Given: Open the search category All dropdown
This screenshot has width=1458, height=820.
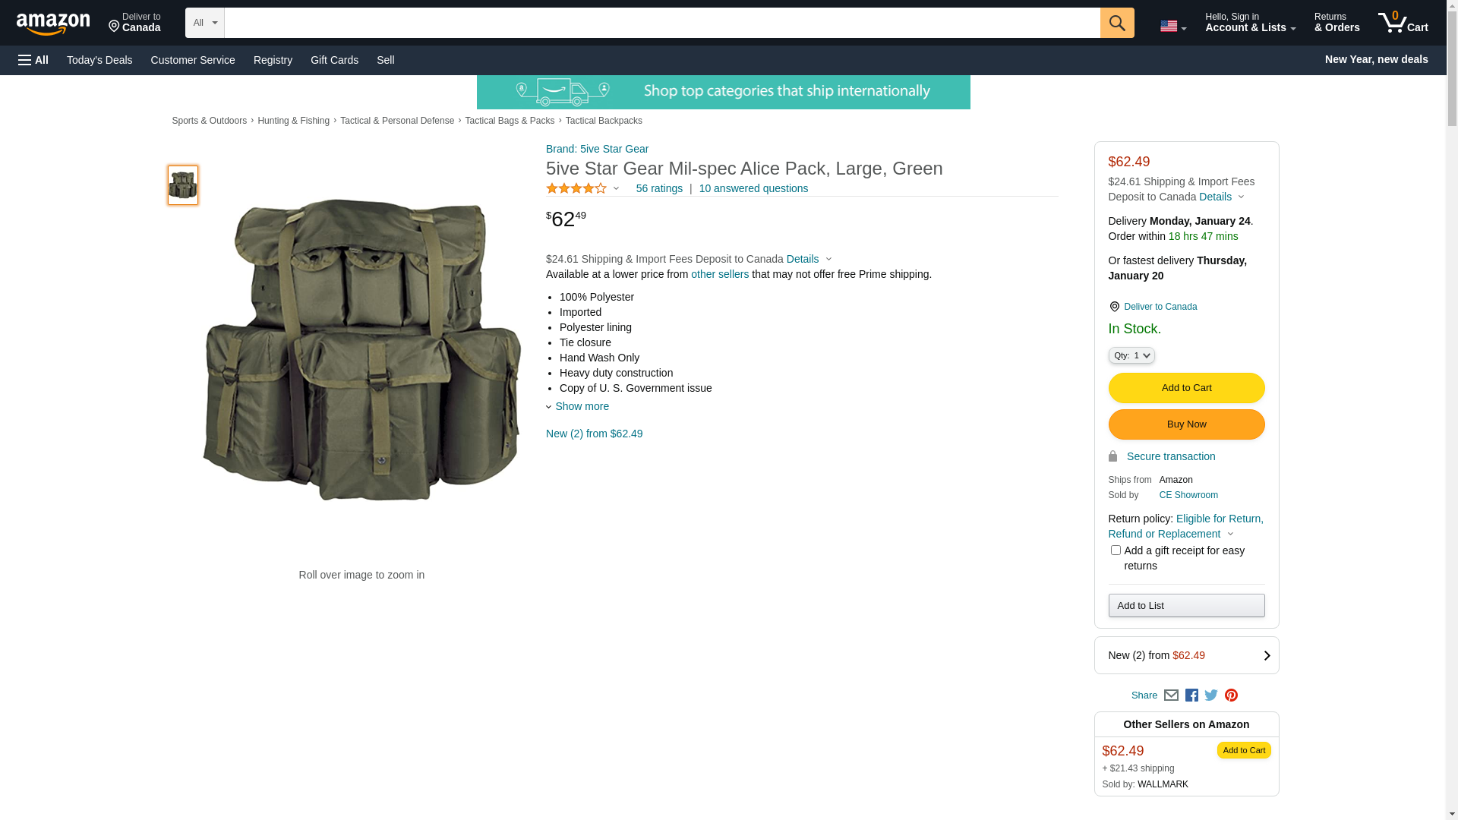Looking at the screenshot, I should tap(205, 23).
